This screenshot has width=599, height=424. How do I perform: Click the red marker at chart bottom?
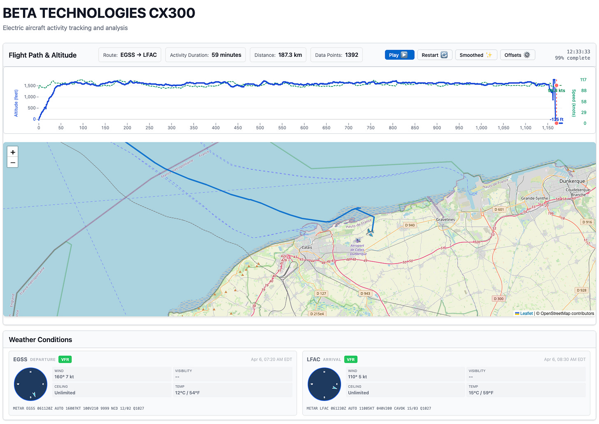pos(556,123)
